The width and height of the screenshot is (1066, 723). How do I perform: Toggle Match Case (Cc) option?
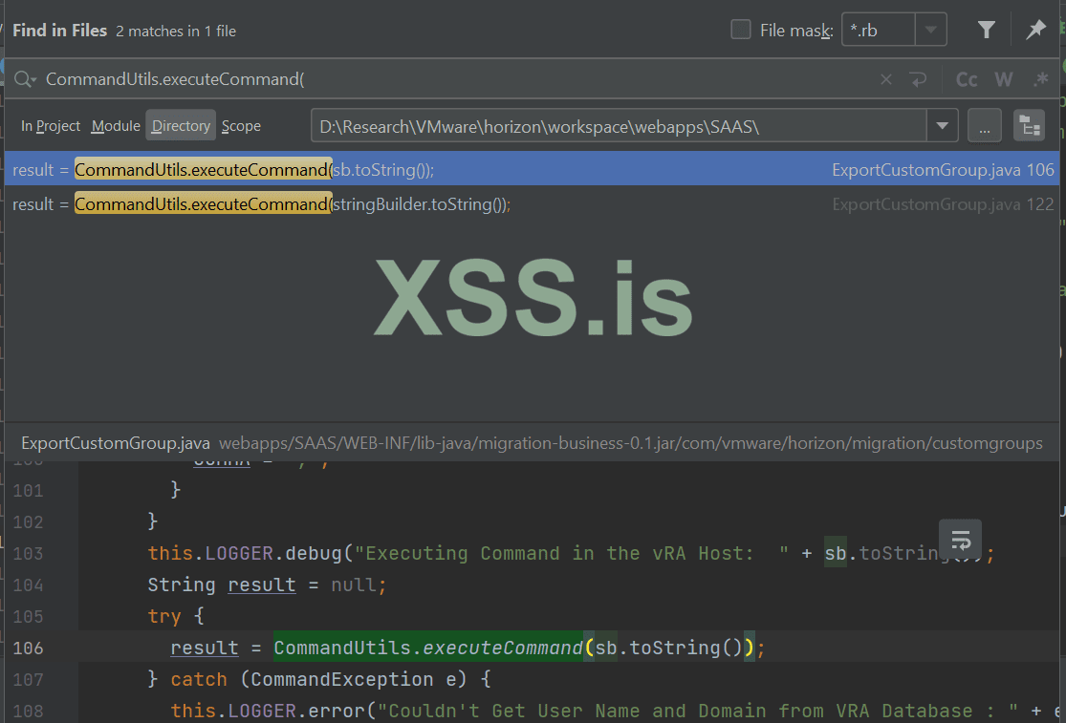tap(966, 79)
